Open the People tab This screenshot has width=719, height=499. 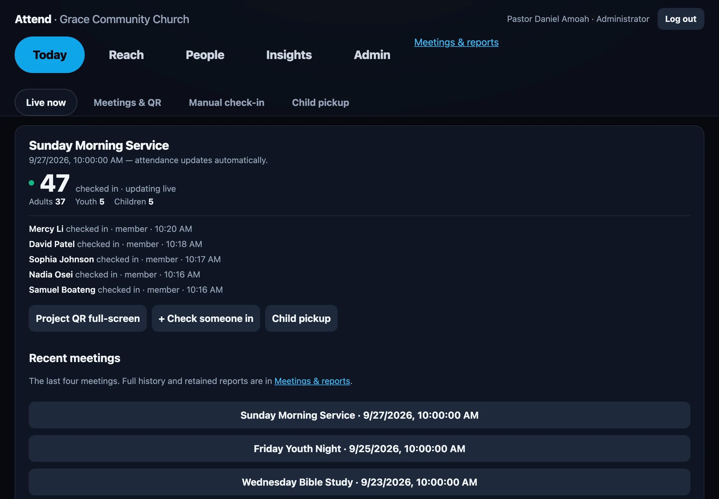click(205, 55)
